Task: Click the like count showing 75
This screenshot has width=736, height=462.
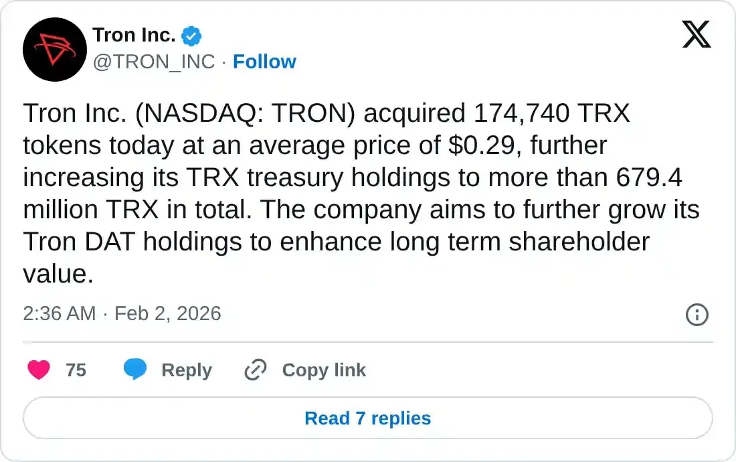Action: click(x=76, y=370)
